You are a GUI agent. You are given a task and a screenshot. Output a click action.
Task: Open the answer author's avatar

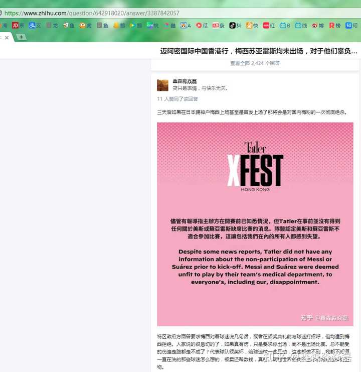tap(163, 85)
